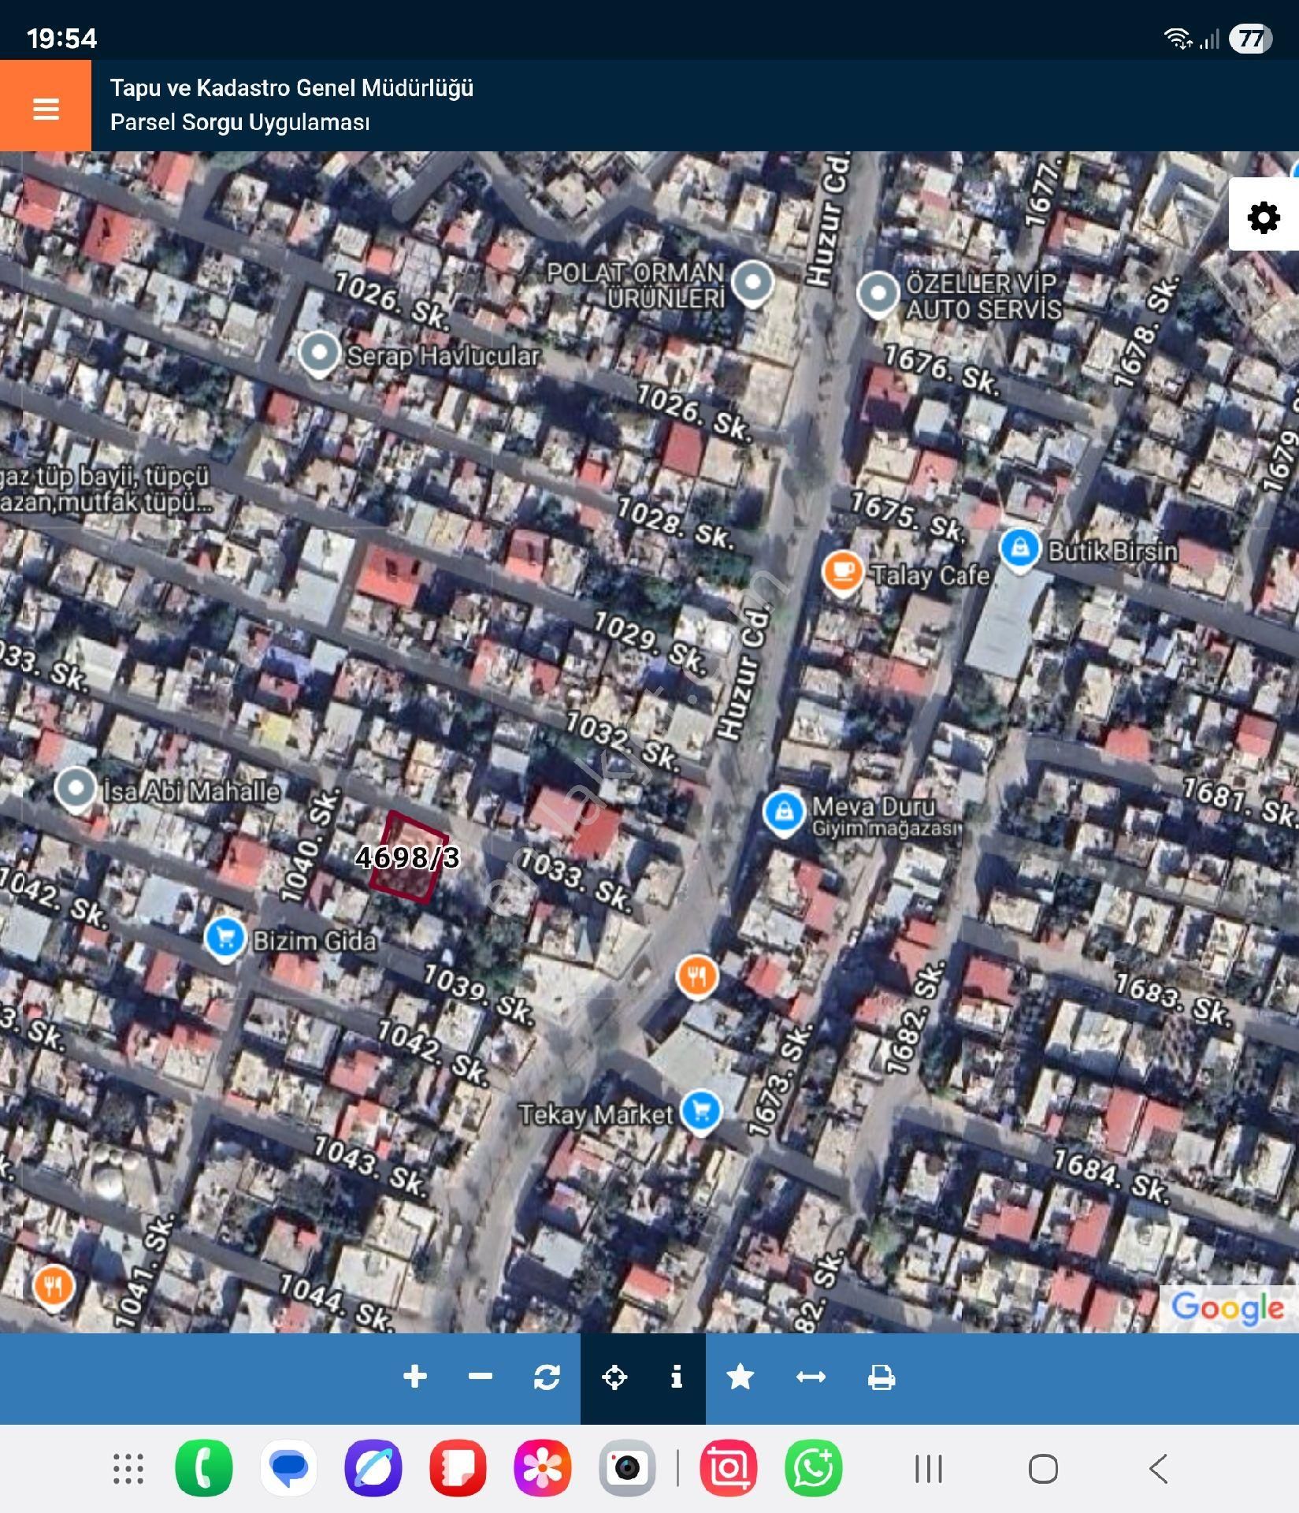Tap the Tekay Market pin
This screenshot has width=1299, height=1513.
(700, 1111)
